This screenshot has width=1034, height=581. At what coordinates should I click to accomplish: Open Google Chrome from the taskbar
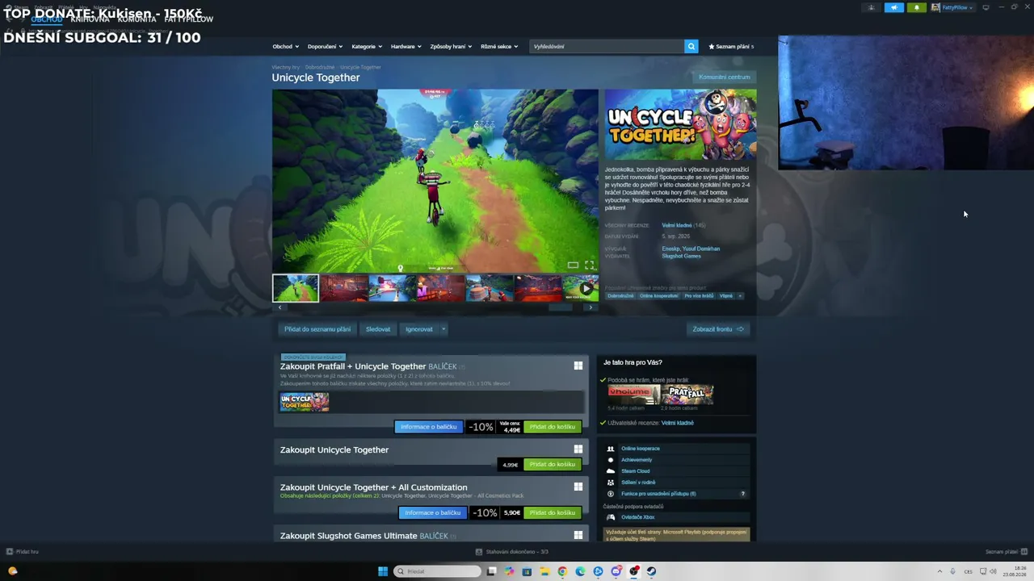(x=562, y=571)
